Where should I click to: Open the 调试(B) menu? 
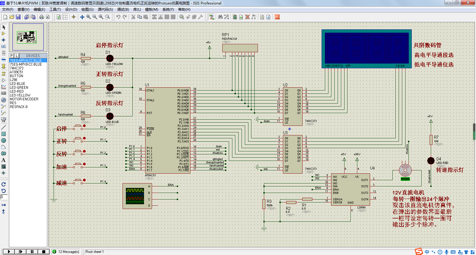[x=123, y=9]
